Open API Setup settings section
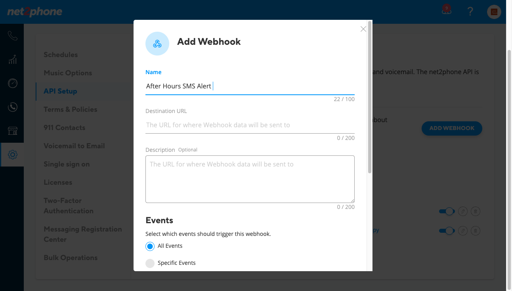 [60, 91]
